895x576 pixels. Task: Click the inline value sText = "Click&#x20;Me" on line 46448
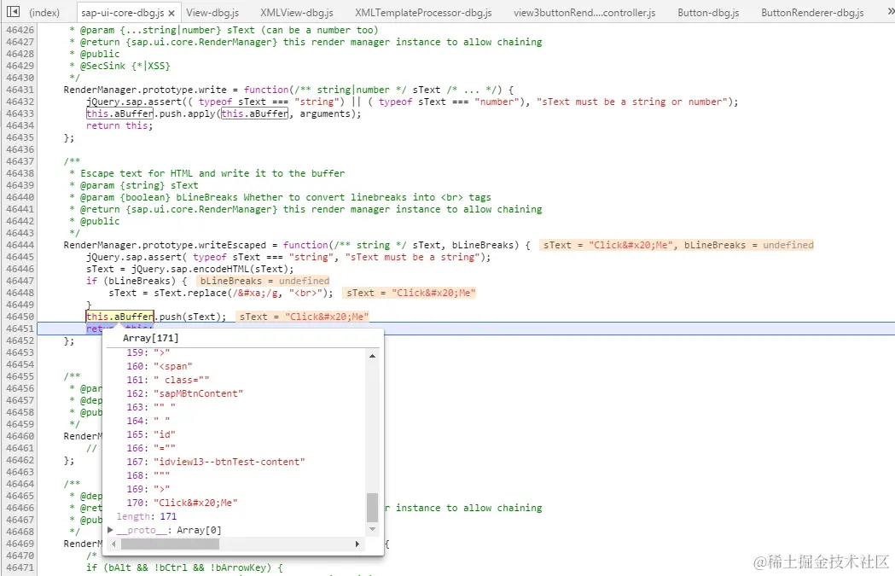pyautogui.click(x=411, y=293)
